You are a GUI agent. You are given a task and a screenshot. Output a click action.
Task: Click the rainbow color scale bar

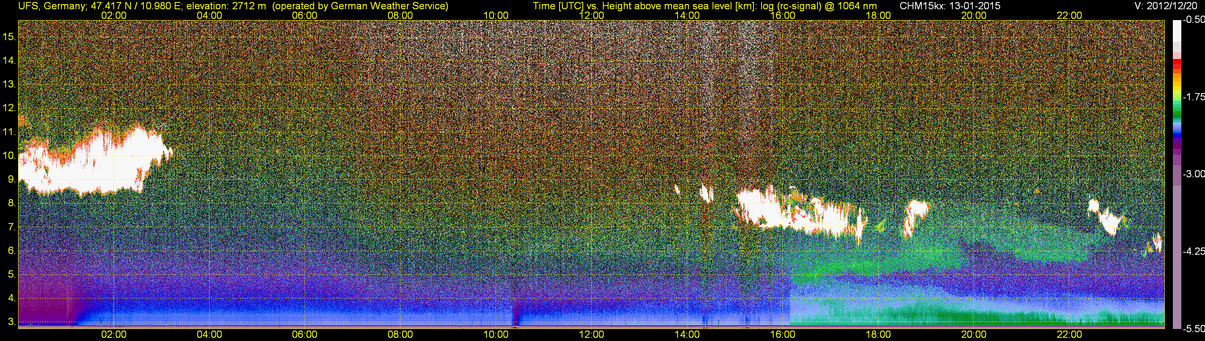[1177, 174]
